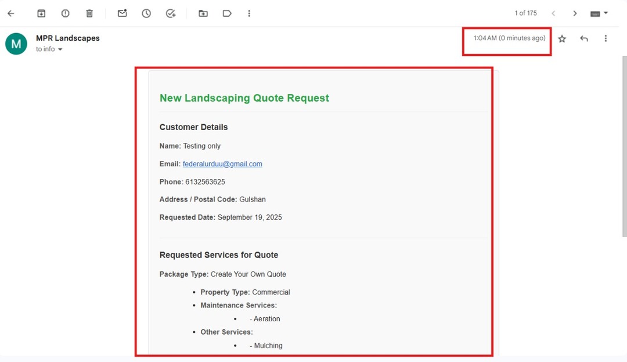Open the Move to folder icon
Viewport: 627px width, 362px height.
[x=203, y=13]
